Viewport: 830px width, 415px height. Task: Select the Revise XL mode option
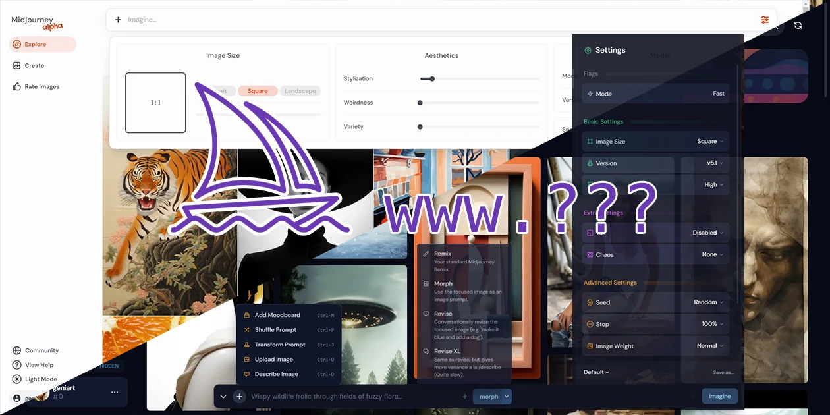(x=464, y=362)
